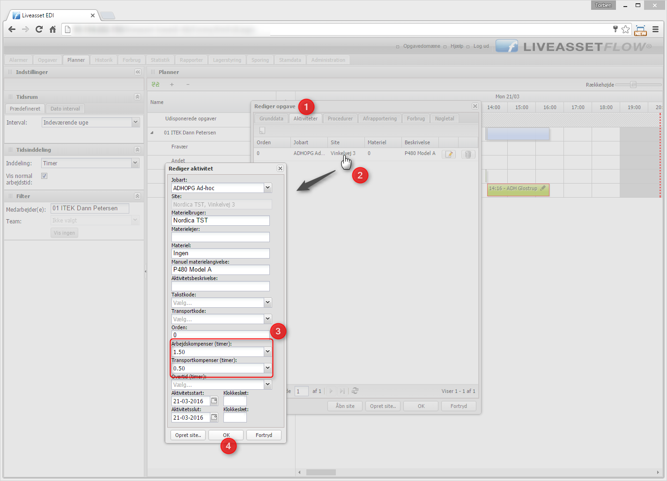
Task: Click the Aktivitetsbeskrivelse input field
Action: tap(220, 286)
